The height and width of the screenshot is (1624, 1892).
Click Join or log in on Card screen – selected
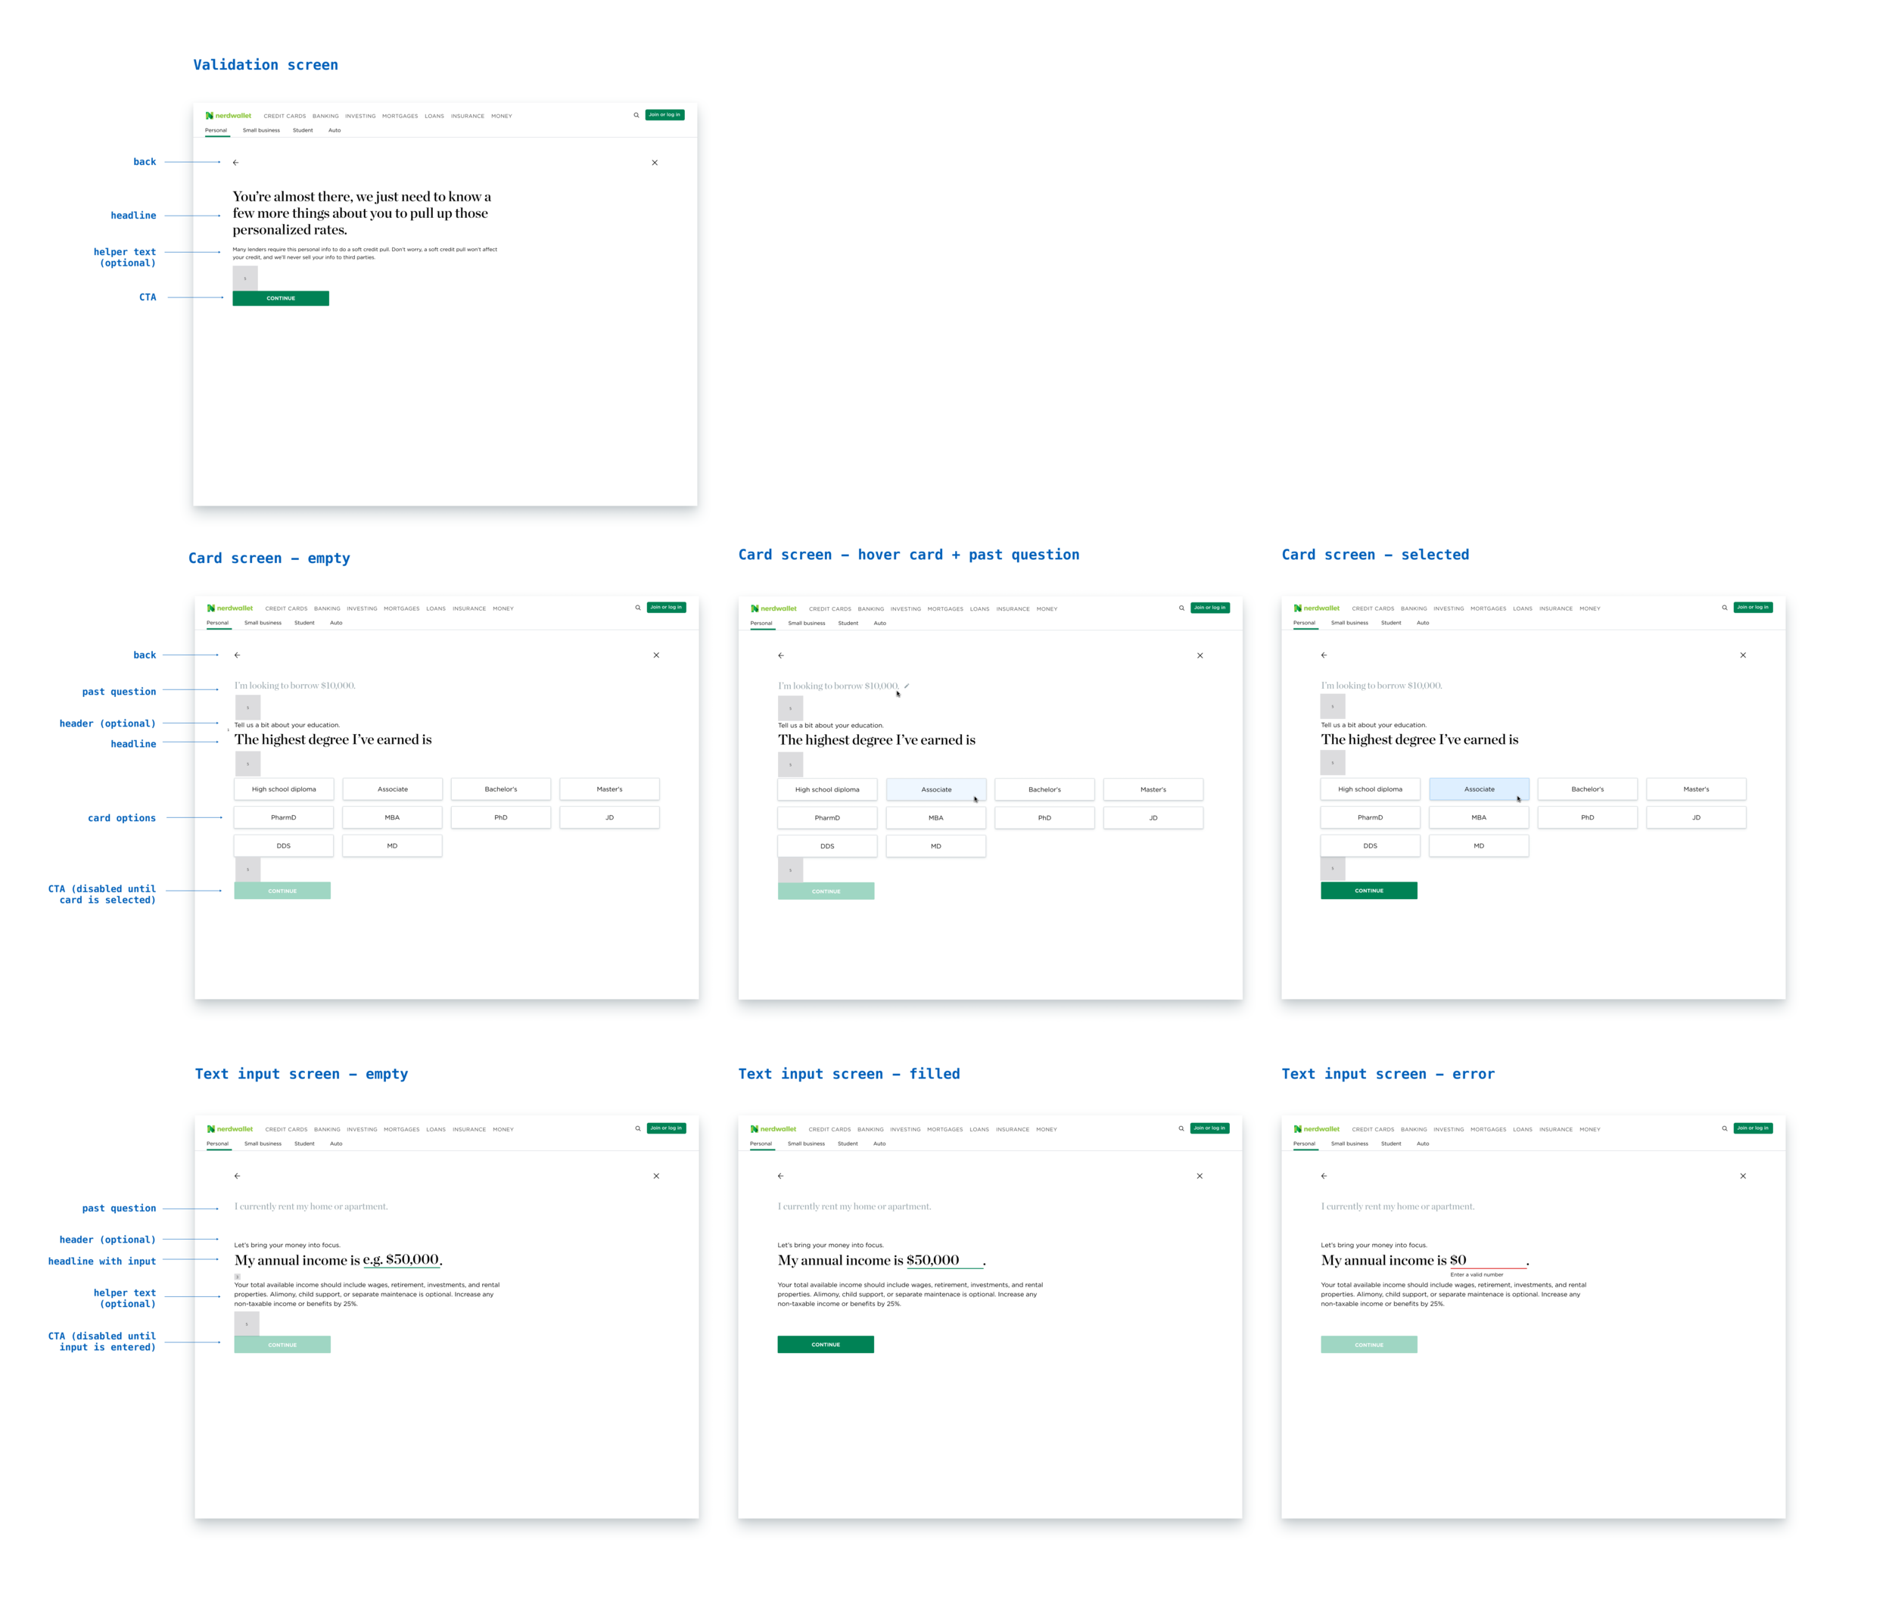[1754, 607]
